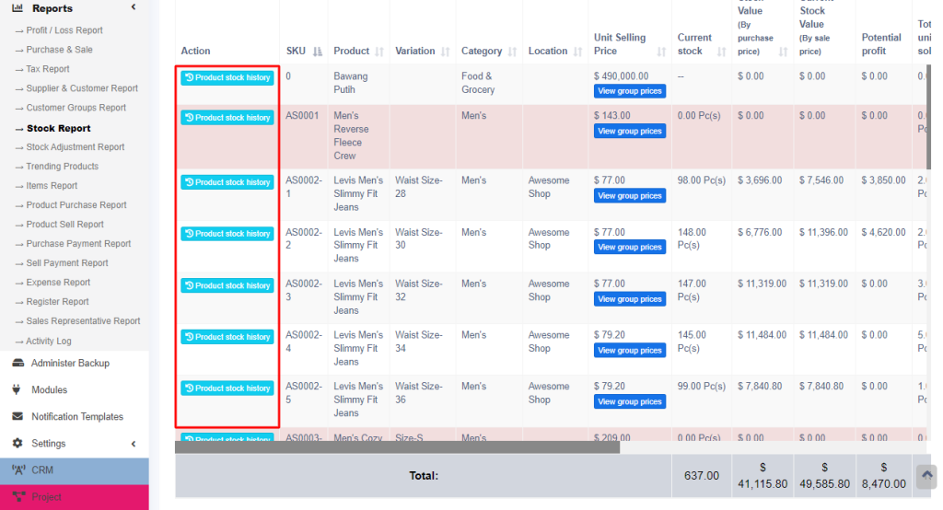Click the CRM broadcast icon
This screenshot has height=510, width=943.
click(18, 469)
